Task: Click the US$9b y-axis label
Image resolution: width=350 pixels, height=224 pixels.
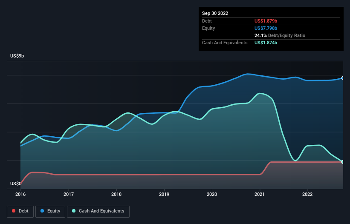Action: 17,56
